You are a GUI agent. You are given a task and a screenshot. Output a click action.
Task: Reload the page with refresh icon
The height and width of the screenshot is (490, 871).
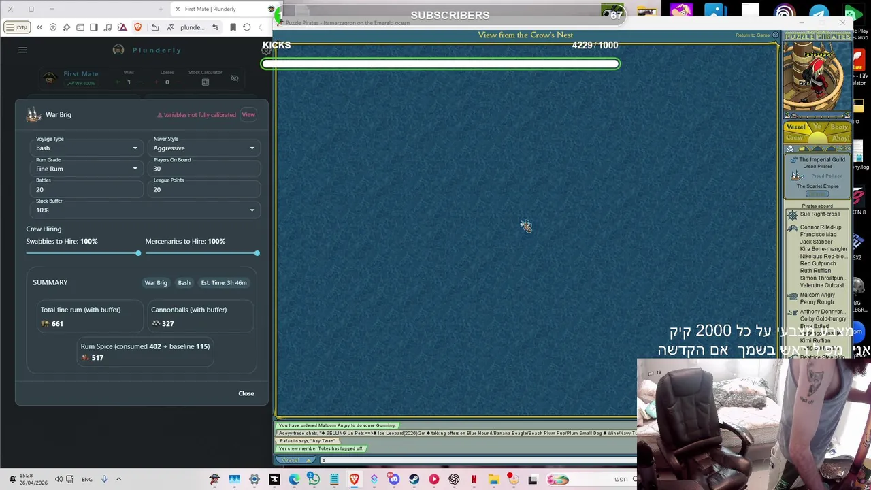(246, 27)
